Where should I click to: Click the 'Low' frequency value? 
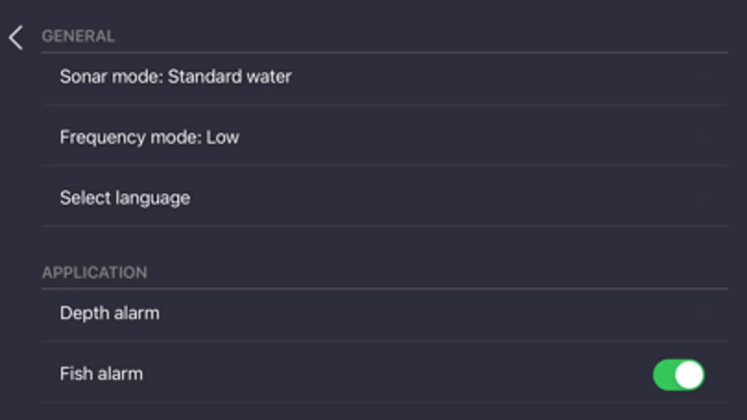pos(223,138)
